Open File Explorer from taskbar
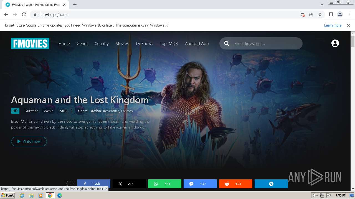This screenshot has height=199, width=355. coord(31,195)
